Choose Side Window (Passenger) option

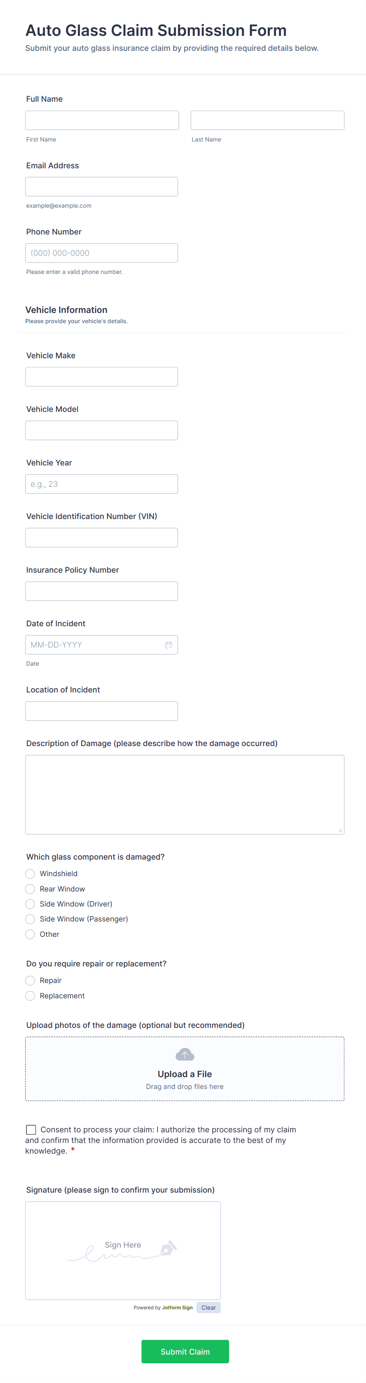pos(31,919)
